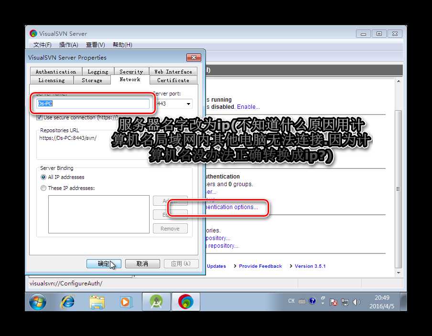
Task: Click scroll up arrow in main pane
Action: coord(399,82)
